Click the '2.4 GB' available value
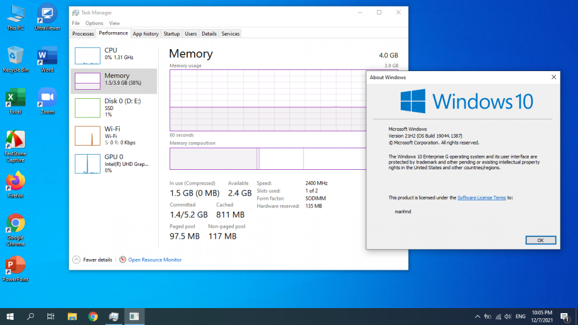This screenshot has width=578, height=325. tap(239, 193)
